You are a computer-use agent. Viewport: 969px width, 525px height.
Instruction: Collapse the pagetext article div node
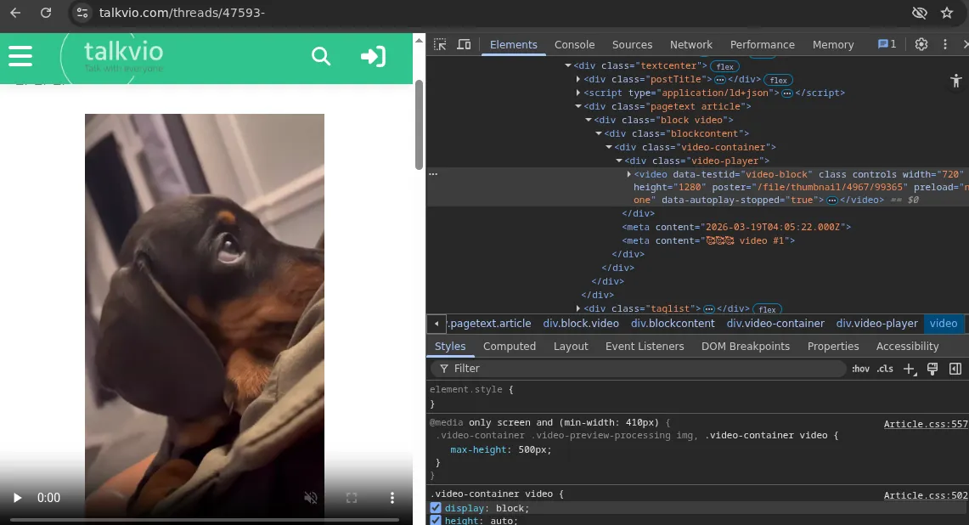[578, 106]
